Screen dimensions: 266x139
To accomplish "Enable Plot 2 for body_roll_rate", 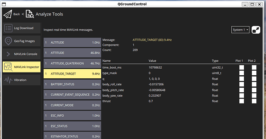I will [x=254, y=84].
